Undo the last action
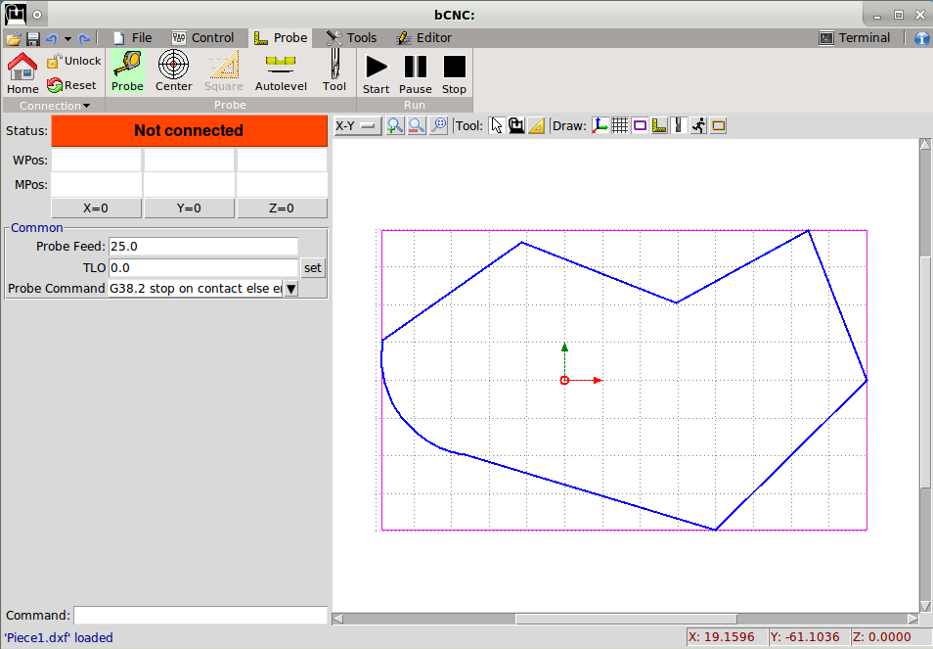Viewport: 933px width, 649px height. (x=52, y=39)
